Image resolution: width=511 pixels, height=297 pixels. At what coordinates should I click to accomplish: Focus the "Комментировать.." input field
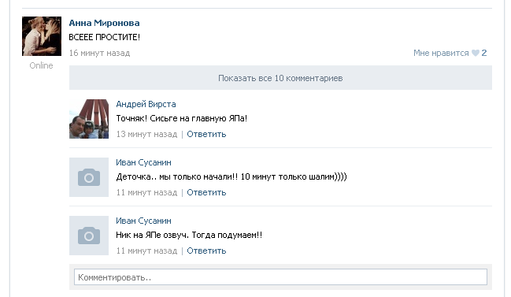click(280, 277)
